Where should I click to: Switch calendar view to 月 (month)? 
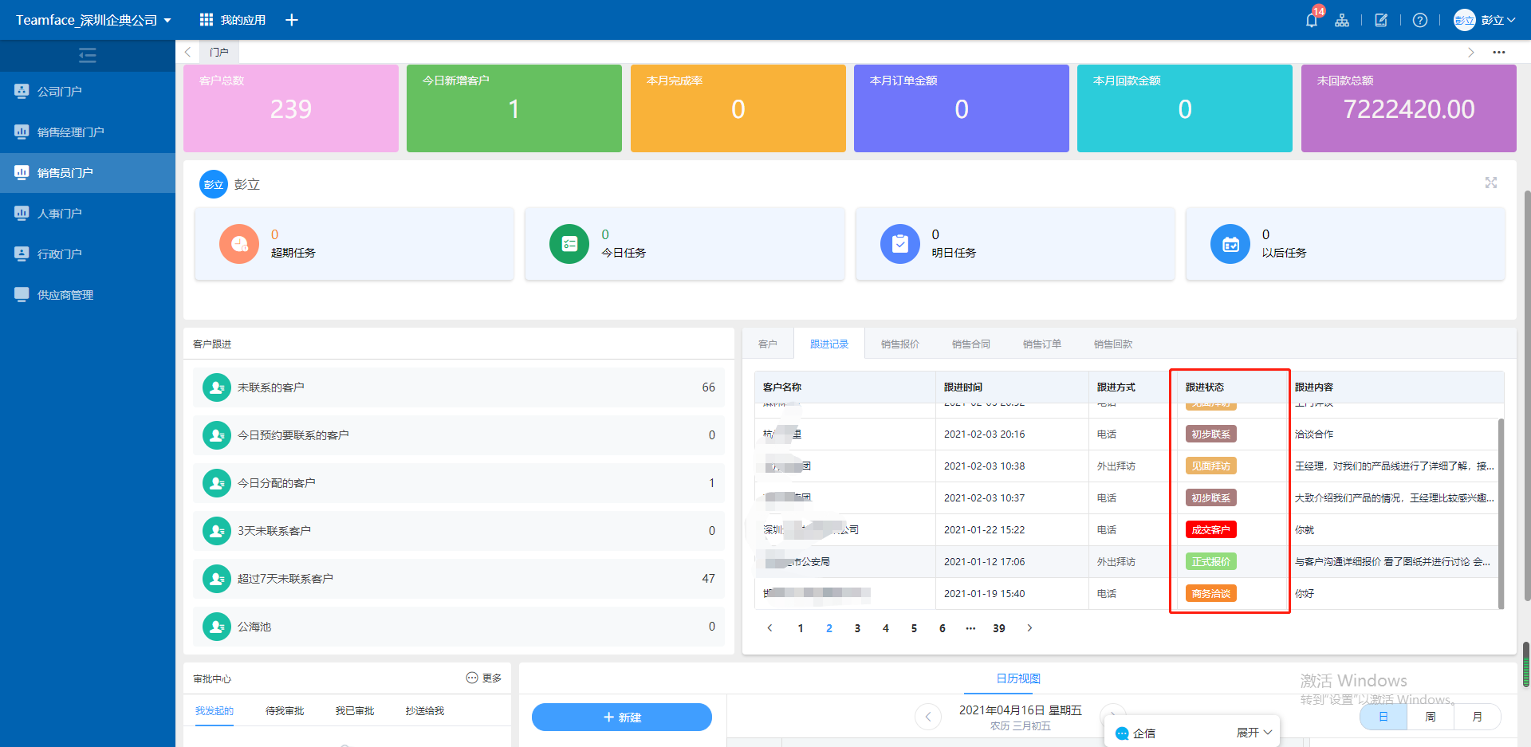[x=1477, y=717]
